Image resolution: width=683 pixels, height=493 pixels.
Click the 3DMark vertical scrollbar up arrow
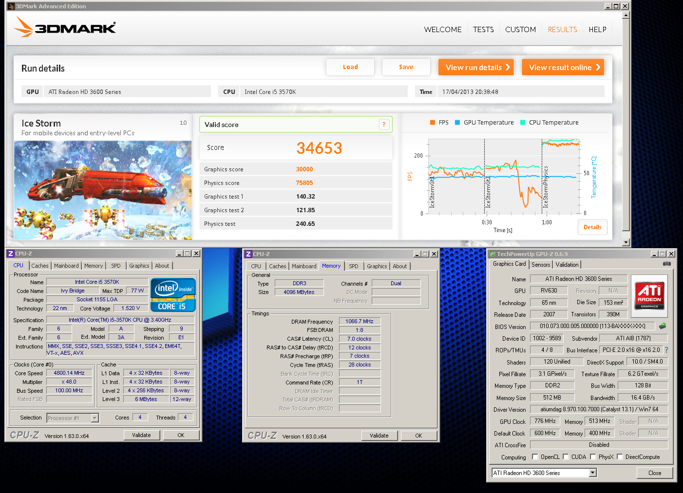[626, 15]
